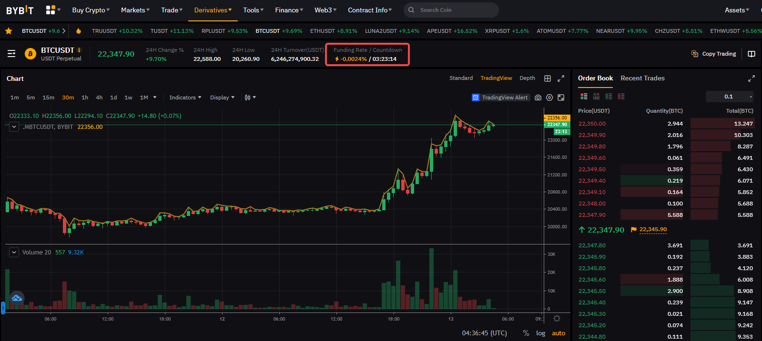
Task: Take a chart snapshot with the camera icon
Action: point(538,97)
